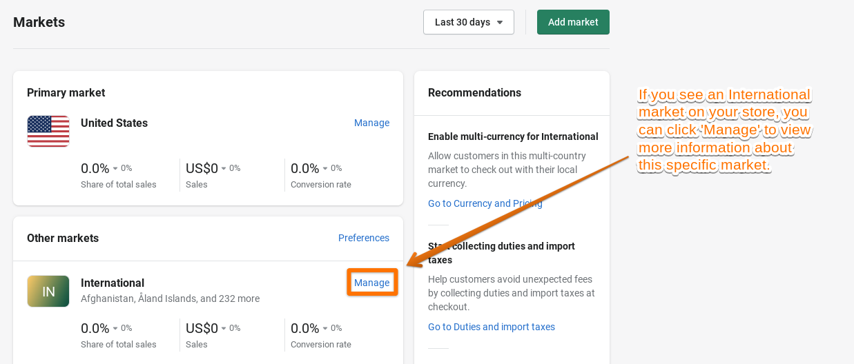Open Other markets Preferences

point(363,238)
